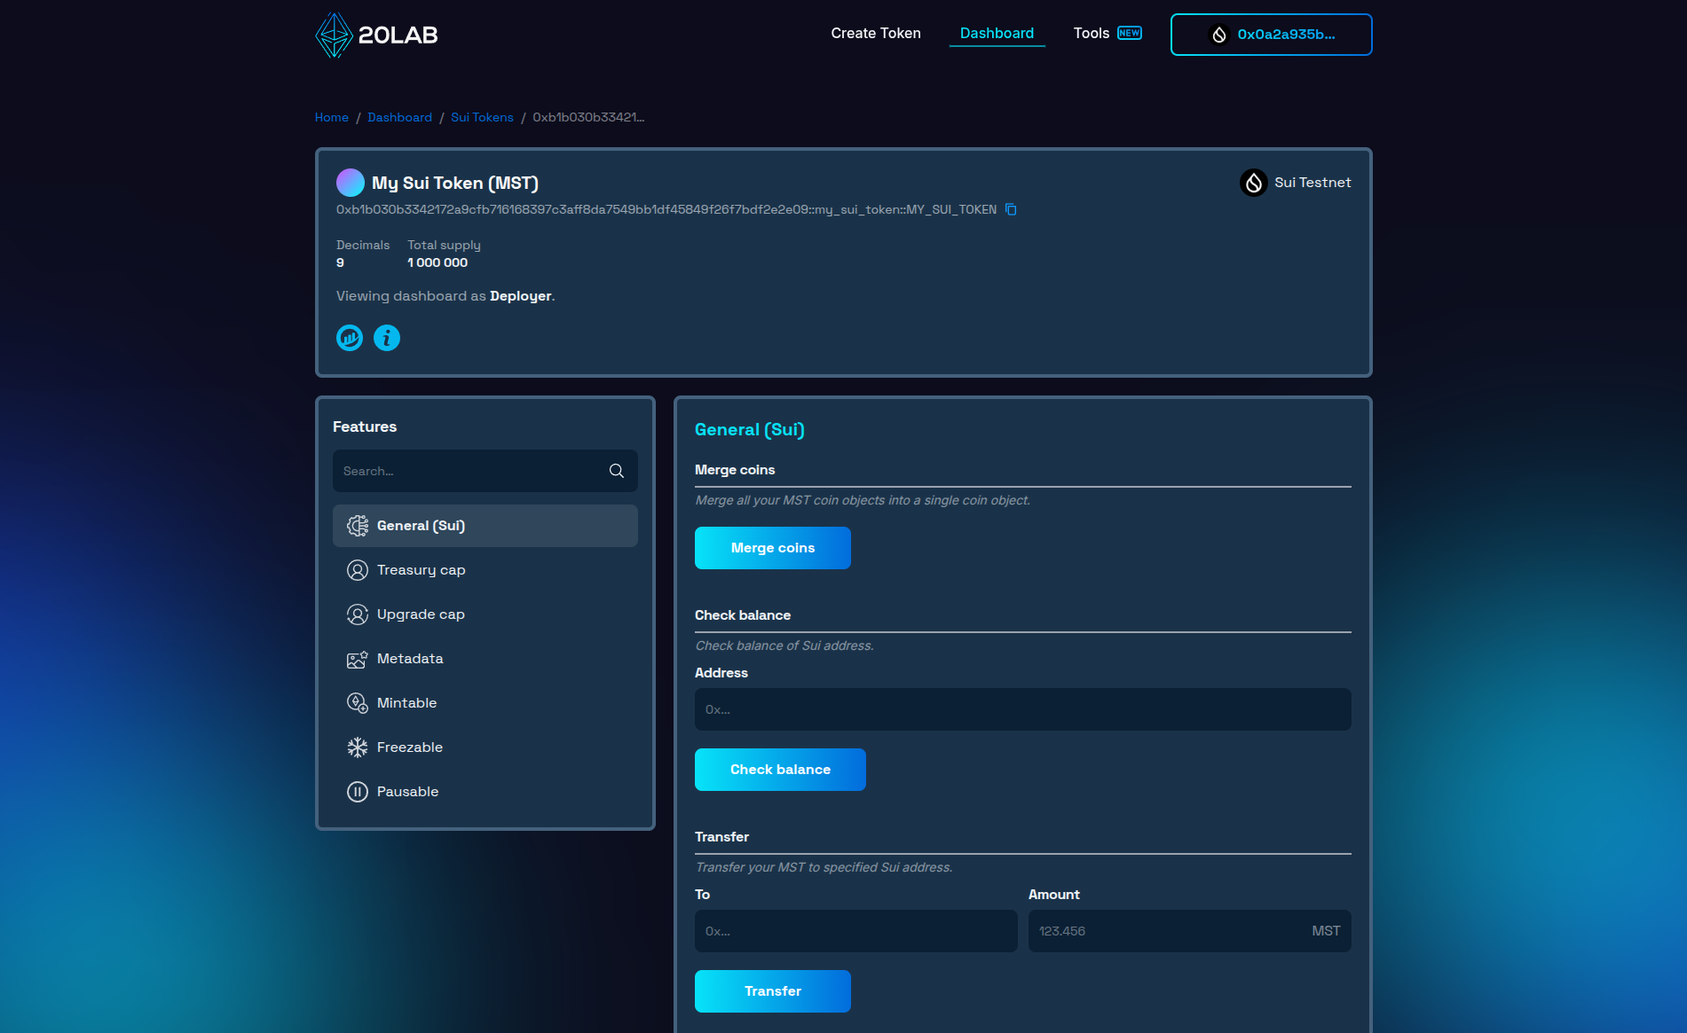Click the Decimals value 9
The height and width of the screenshot is (1033, 1687).
[x=340, y=262]
